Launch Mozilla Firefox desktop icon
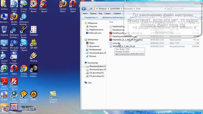This screenshot has height=114, width=203. click(14, 19)
